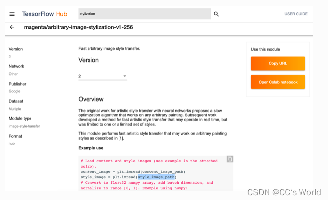The height and width of the screenshot is (200, 328).
Task: Click Fast arbitrary image style transfer text
Action: [x=109, y=48]
